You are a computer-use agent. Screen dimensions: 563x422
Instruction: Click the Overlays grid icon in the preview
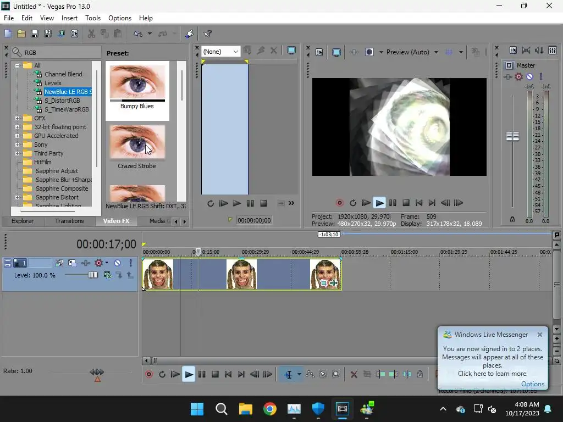pos(449,52)
